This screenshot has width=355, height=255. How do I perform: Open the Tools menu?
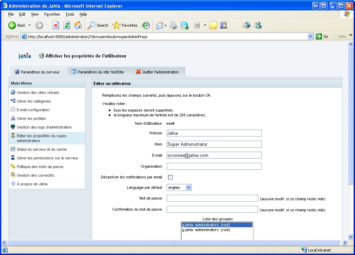point(70,14)
